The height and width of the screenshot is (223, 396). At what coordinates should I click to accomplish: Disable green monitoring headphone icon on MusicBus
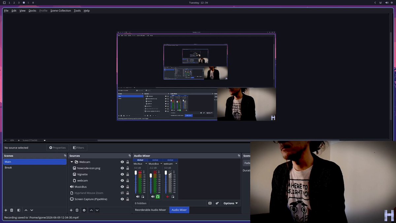tap(158, 197)
